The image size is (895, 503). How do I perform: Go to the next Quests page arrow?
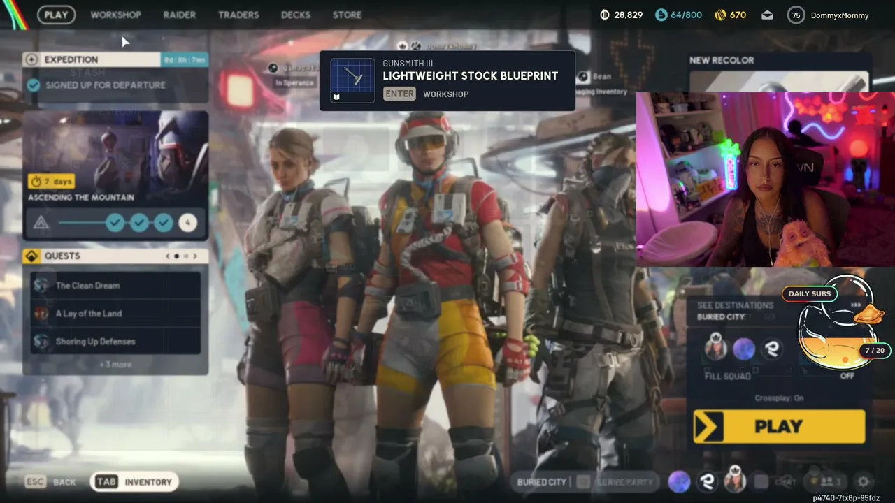coord(195,256)
